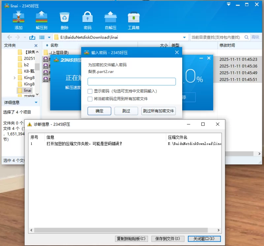Click the go up one folder icon
This screenshot has width=264, height=246.
click(32, 37)
